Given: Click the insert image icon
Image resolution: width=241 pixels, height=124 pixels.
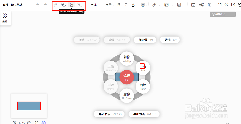Looking at the screenshot, I should point(166,5).
